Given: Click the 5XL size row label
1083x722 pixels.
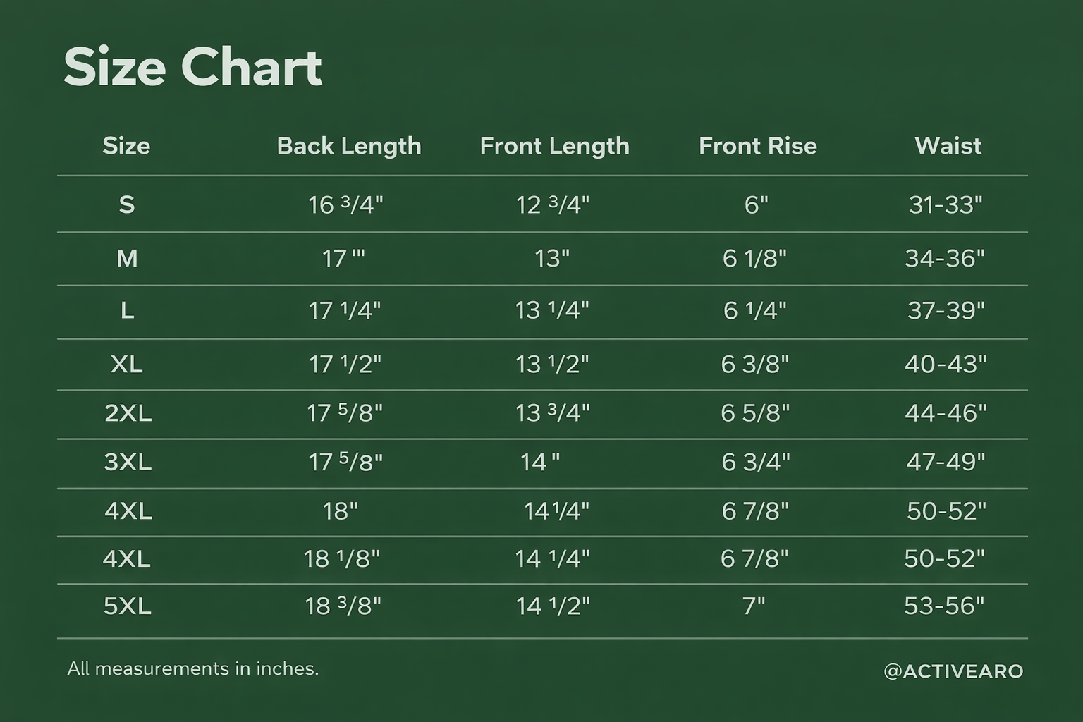Looking at the screenshot, I should (x=128, y=606).
